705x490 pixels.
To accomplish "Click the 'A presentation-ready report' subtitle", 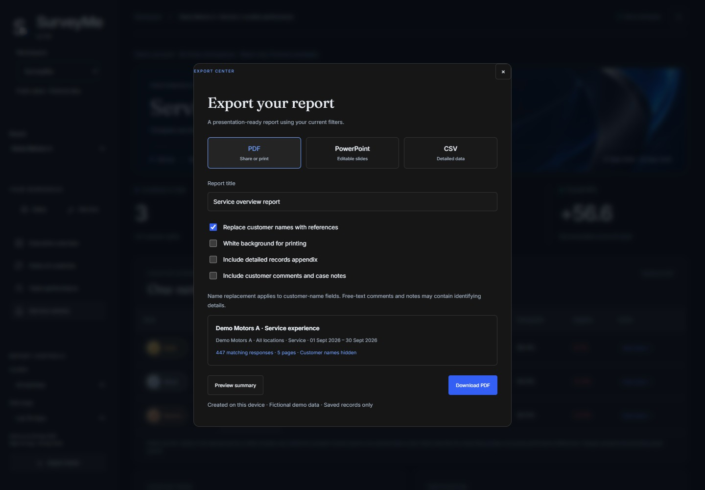I will coord(276,122).
